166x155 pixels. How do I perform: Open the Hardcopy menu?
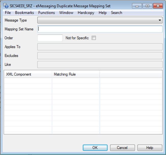[x=86, y=13]
